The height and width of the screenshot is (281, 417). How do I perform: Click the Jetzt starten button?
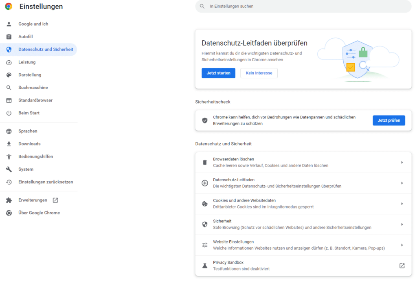218,73
